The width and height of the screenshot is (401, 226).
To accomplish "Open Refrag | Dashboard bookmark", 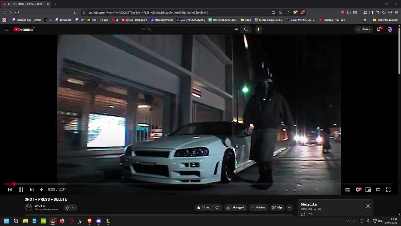I will click(134, 20).
